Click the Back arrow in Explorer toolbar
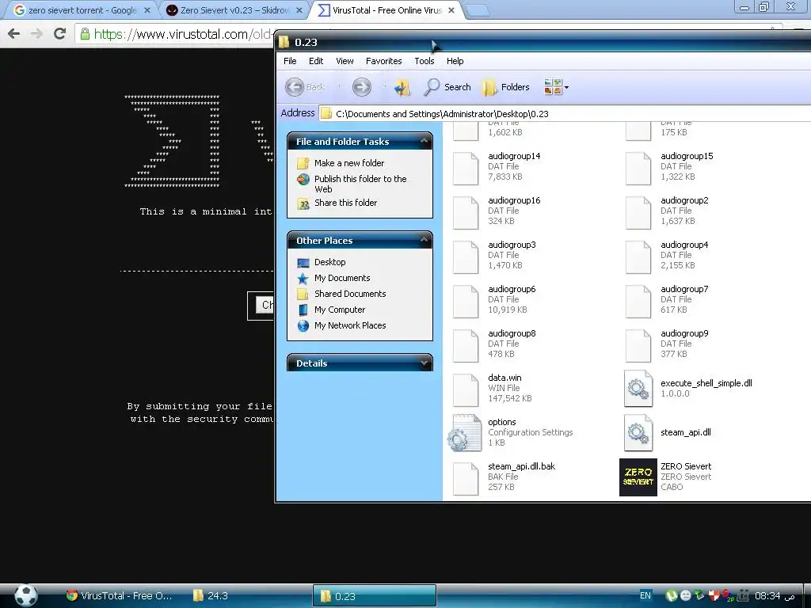The height and width of the screenshot is (608, 811). click(295, 87)
